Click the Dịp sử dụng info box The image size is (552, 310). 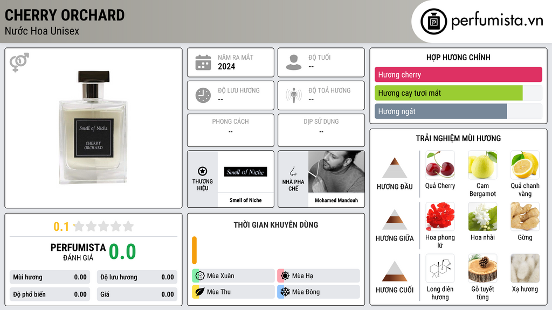(321, 130)
